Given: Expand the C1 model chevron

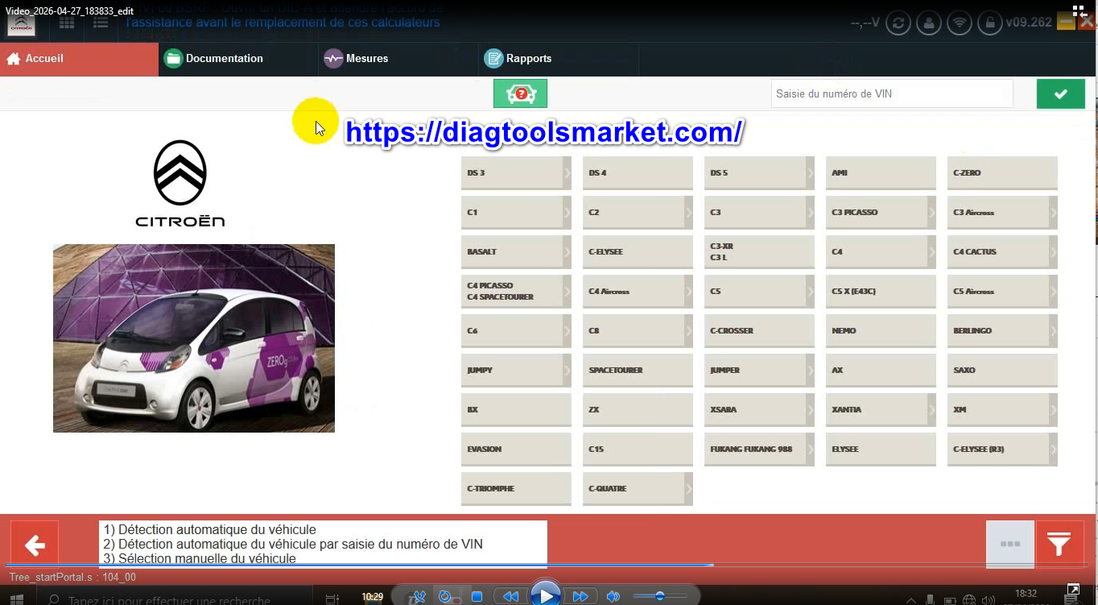Looking at the screenshot, I should [567, 213].
